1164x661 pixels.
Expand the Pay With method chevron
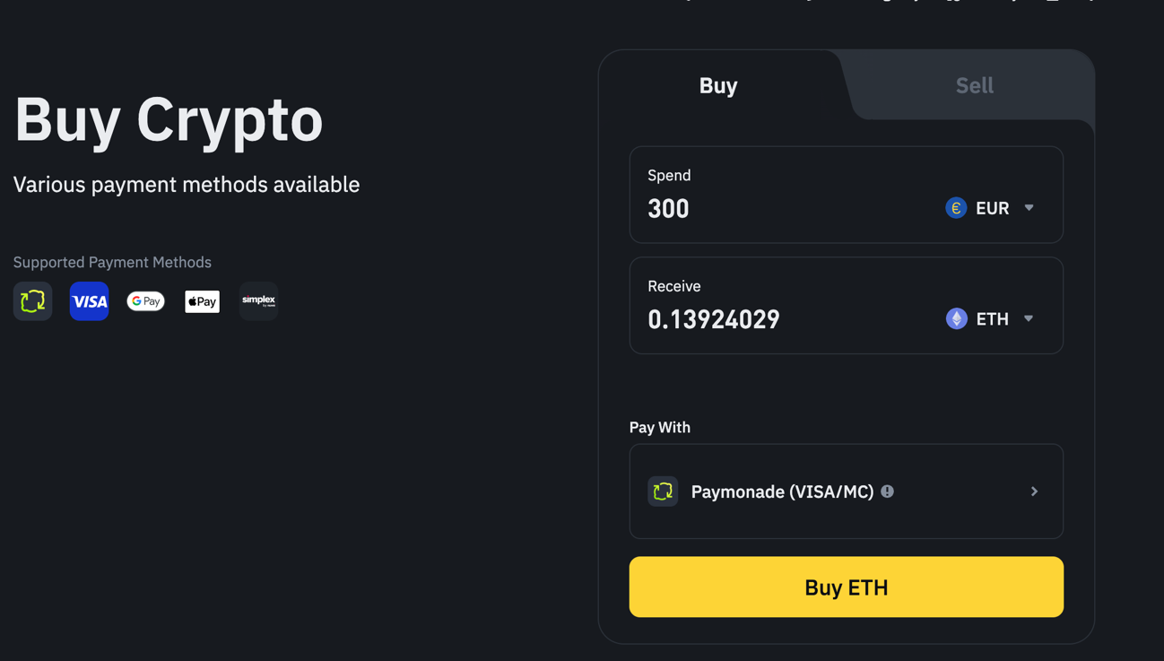[x=1034, y=491]
